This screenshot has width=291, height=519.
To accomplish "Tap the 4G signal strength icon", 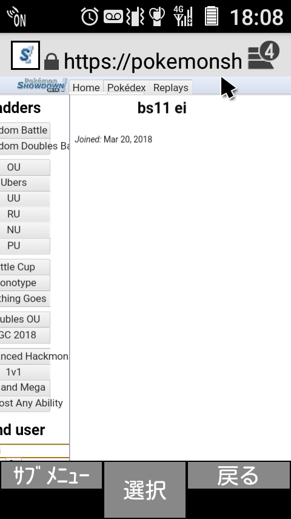I will click(x=183, y=16).
